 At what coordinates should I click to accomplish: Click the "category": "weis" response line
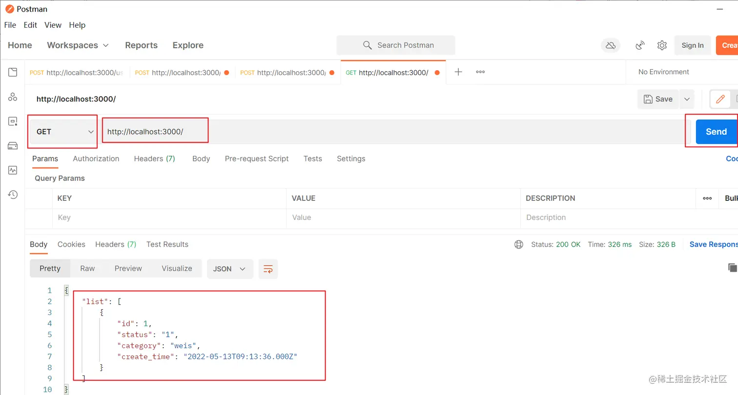159,346
